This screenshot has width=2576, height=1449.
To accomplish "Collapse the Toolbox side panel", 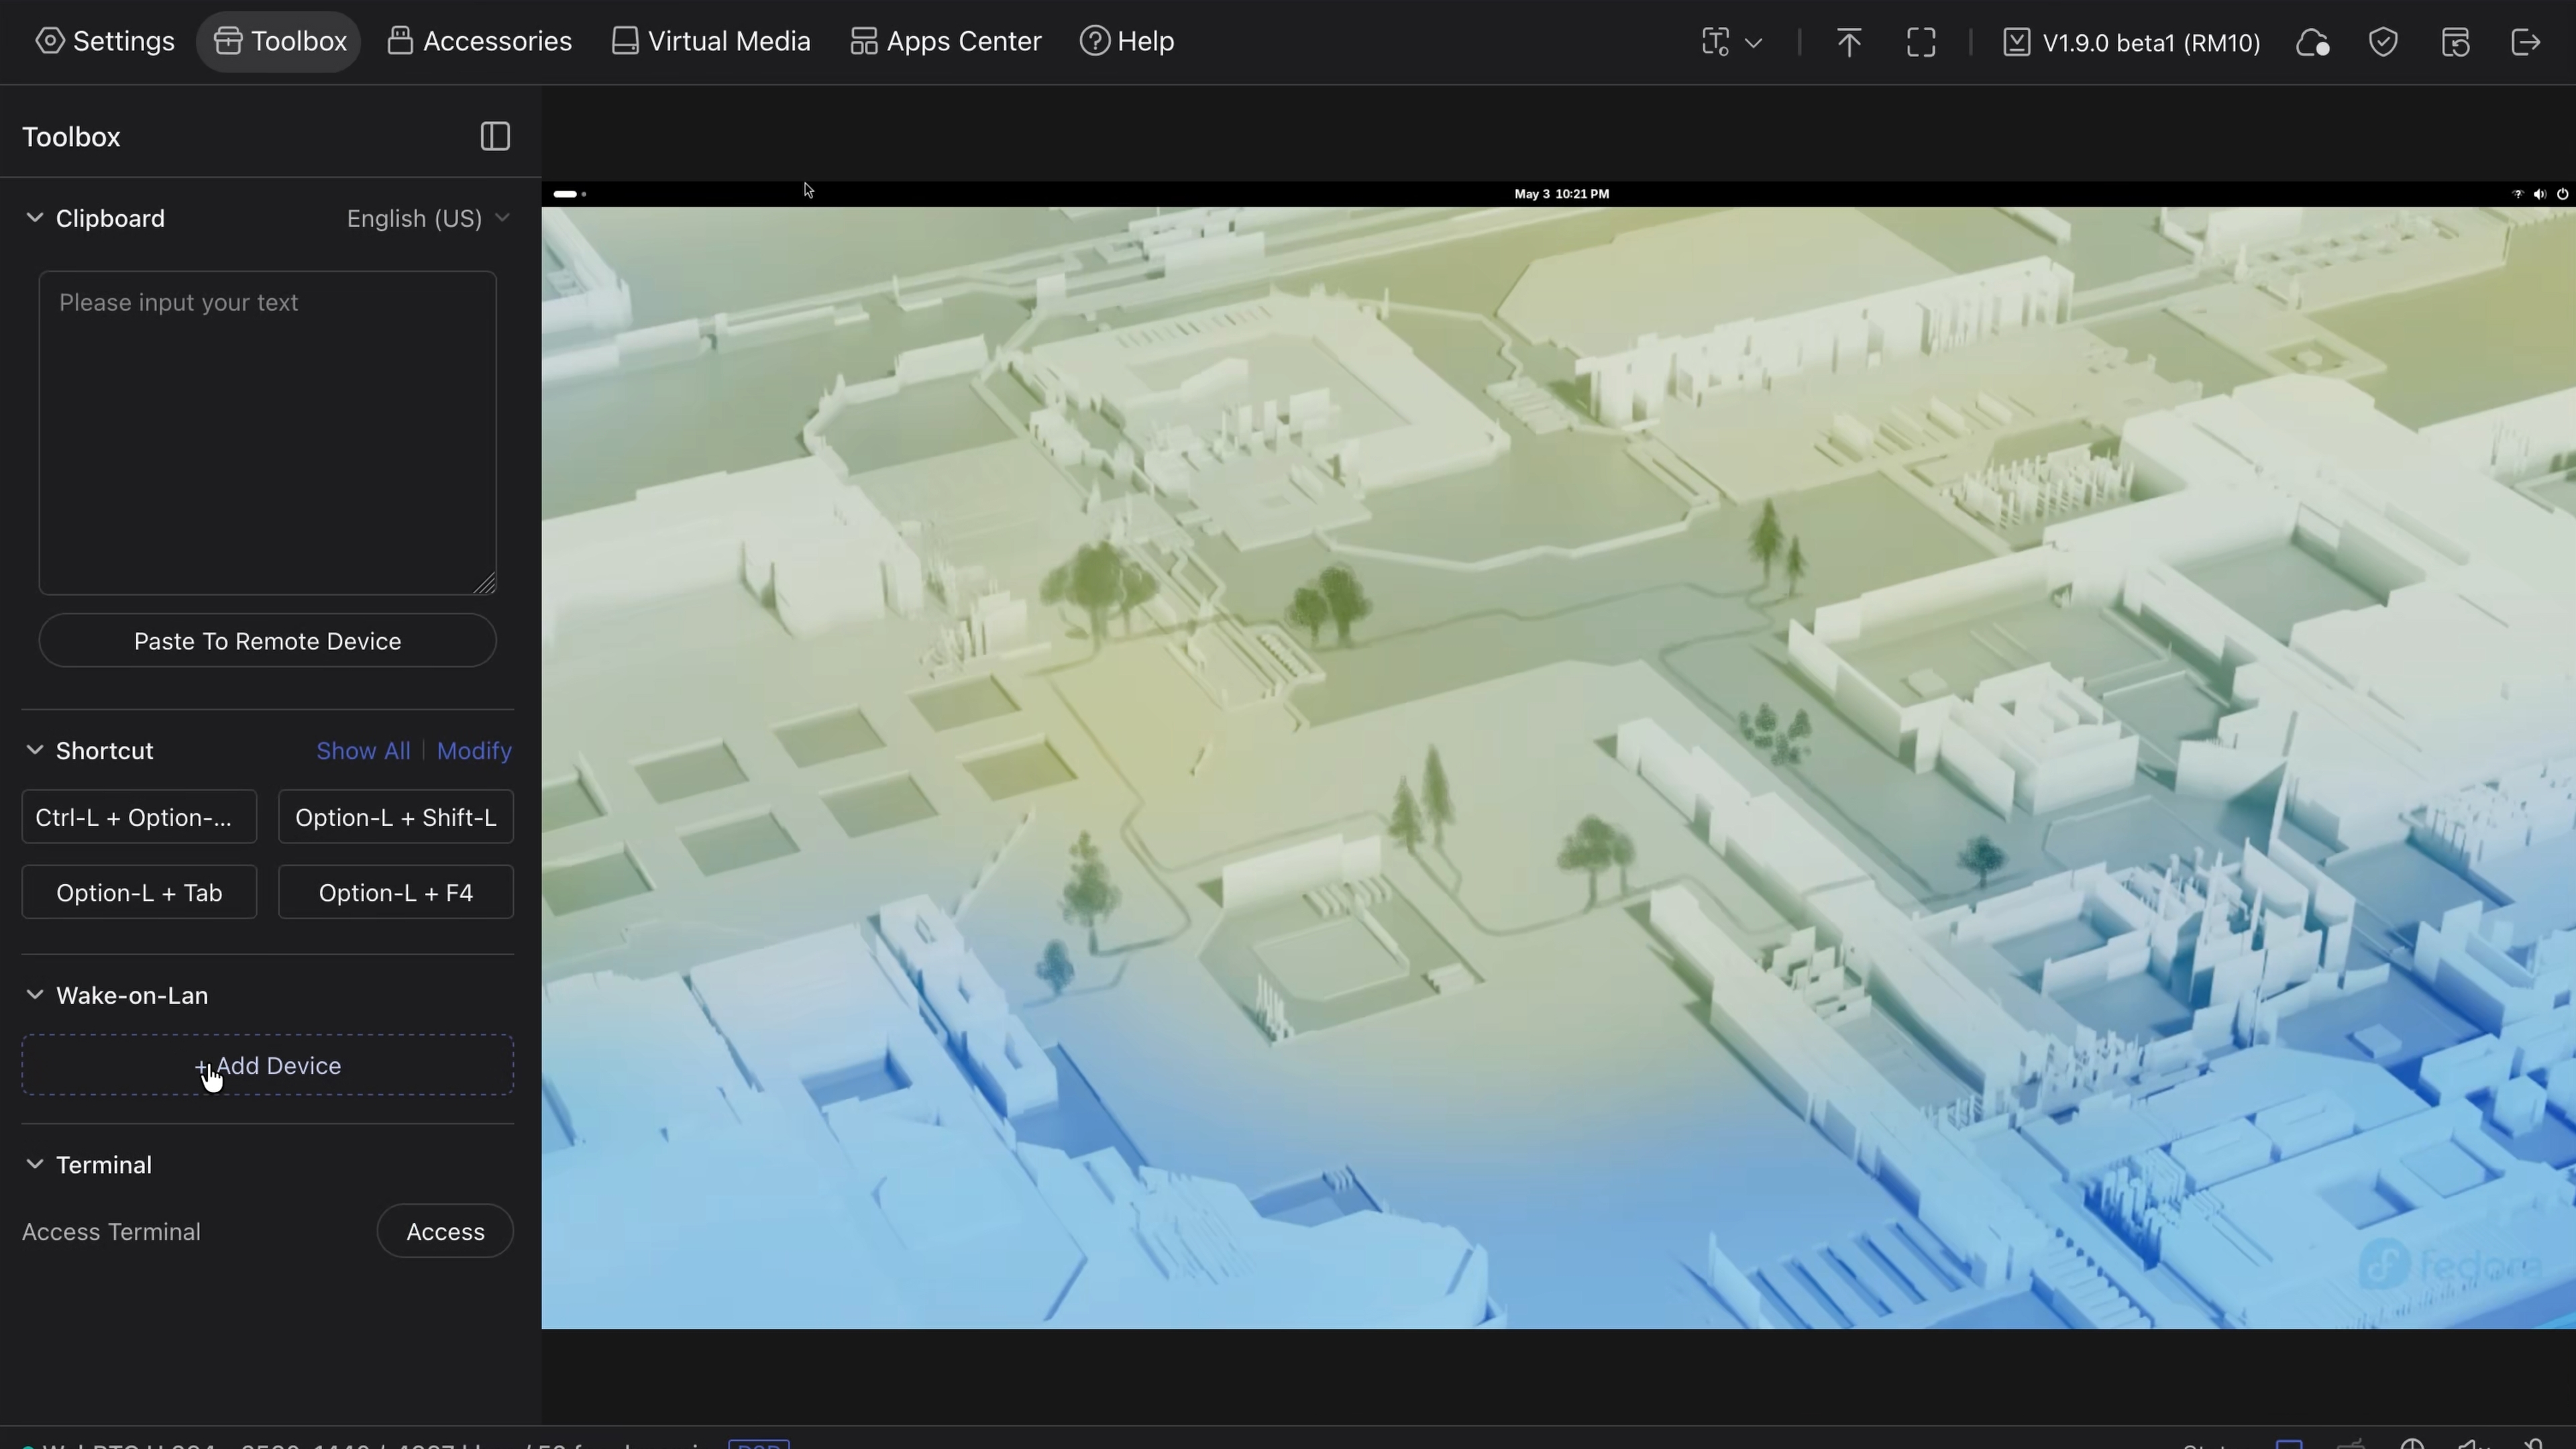I will [495, 136].
